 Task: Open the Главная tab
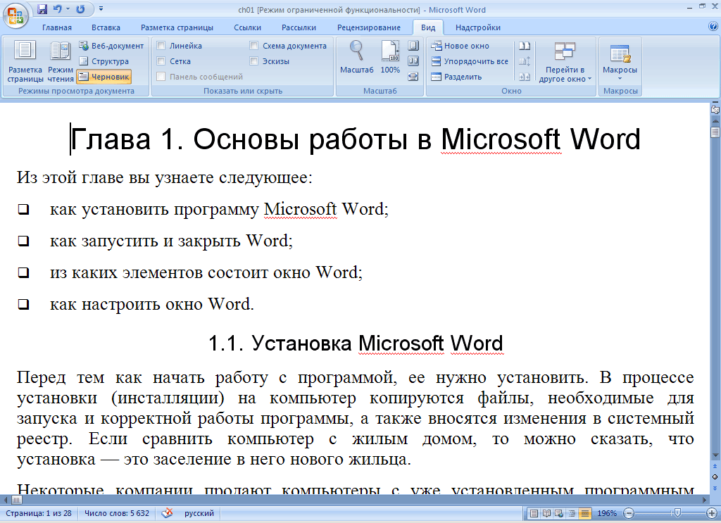coord(57,27)
